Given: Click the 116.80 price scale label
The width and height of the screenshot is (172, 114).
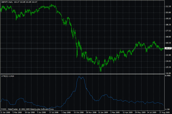Looking at the screenshot, I should click(x=168, y=73).
